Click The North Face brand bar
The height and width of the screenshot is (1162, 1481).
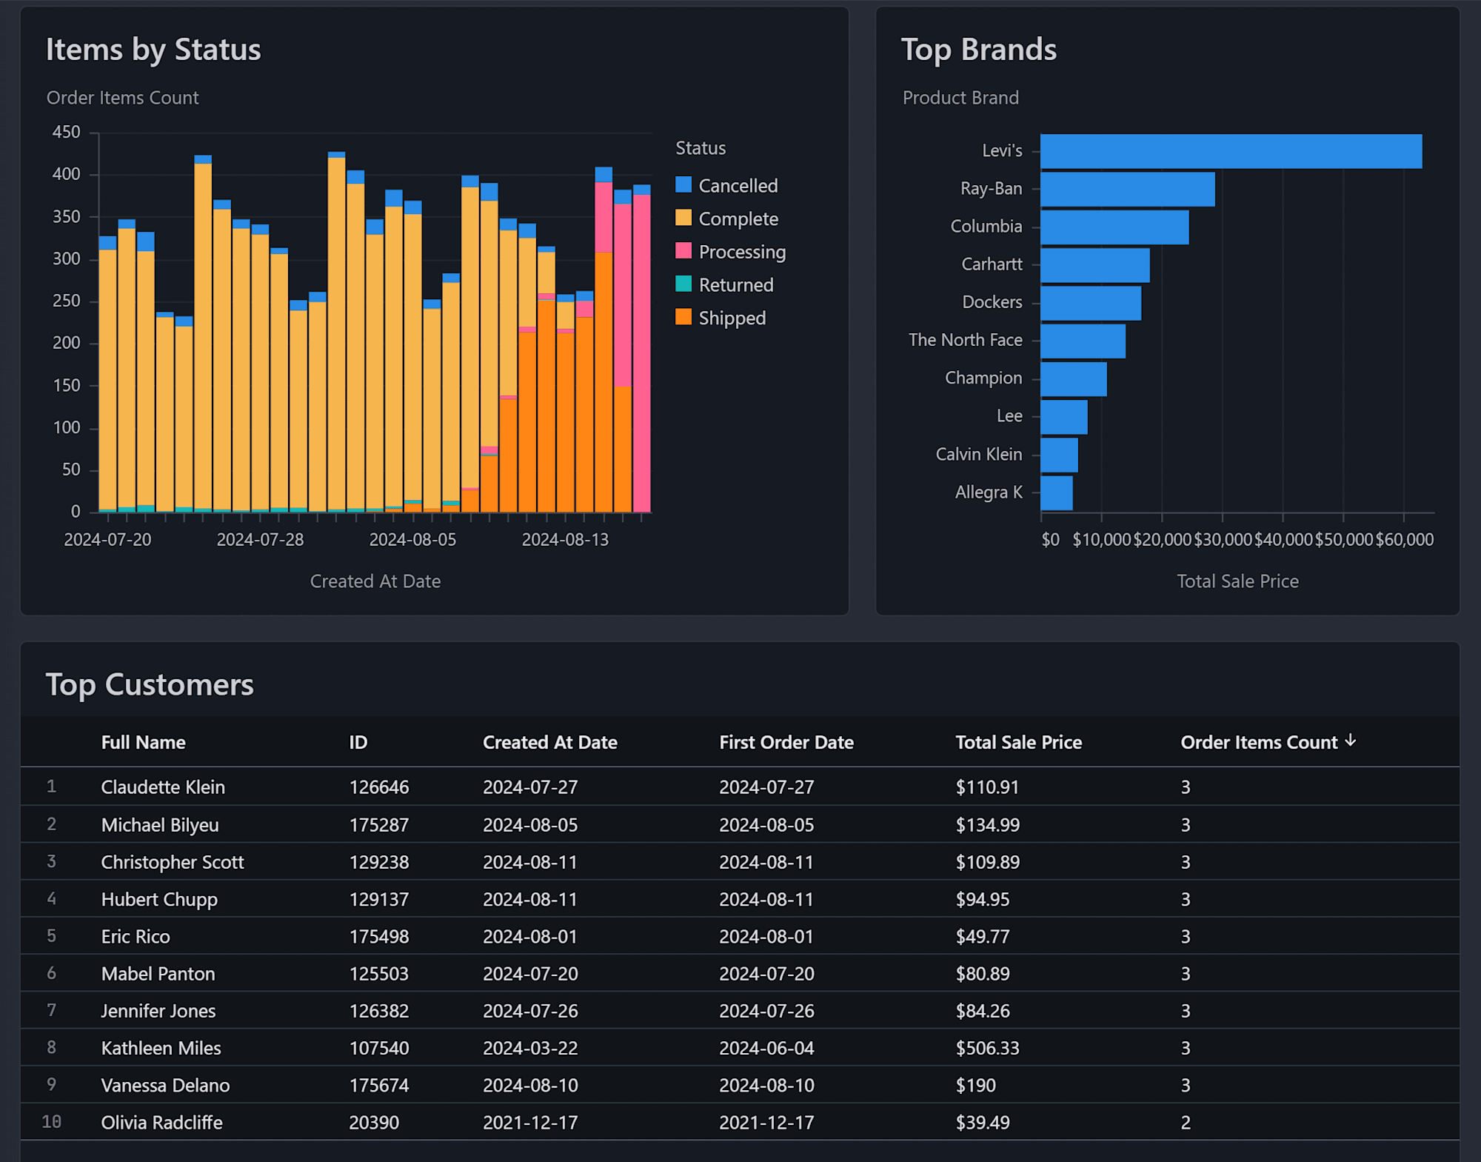(1083, 341)
